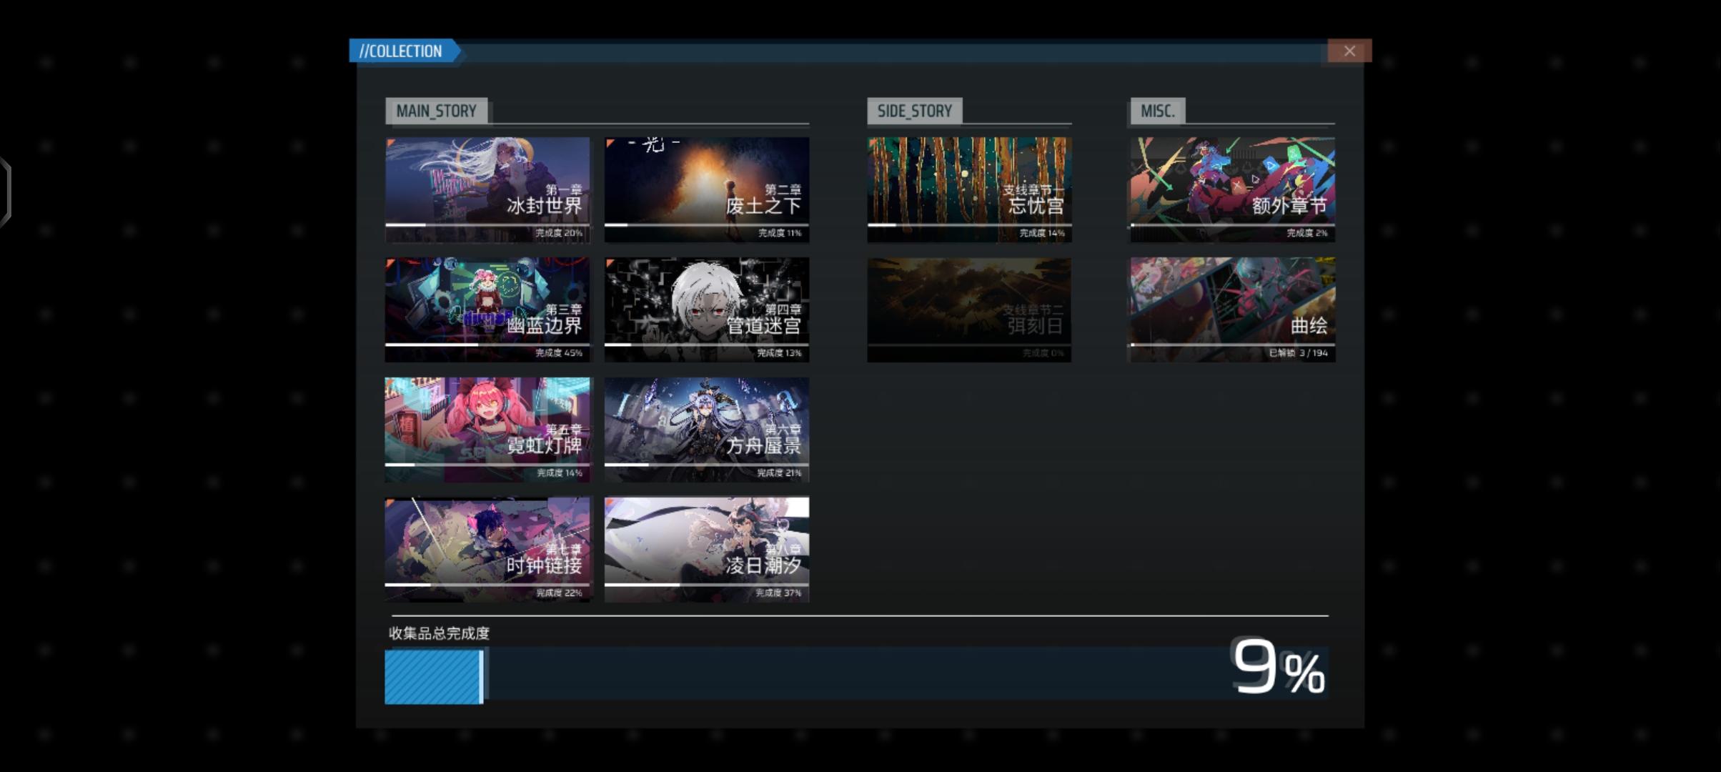The height and width of the screenshot is (772, 1721).
Task: Select chapter three 幽蓝边界 card
Action: [x=487, y=309]
